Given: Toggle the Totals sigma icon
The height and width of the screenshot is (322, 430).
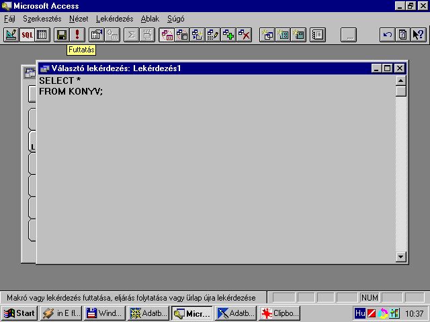Looking at the screenshot, I should point(132,35).
